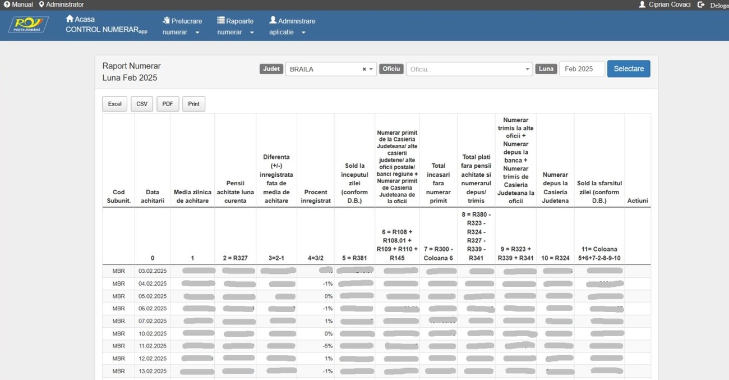729x380 pixels.
Task: Print the report
Action: pos(193,104)
